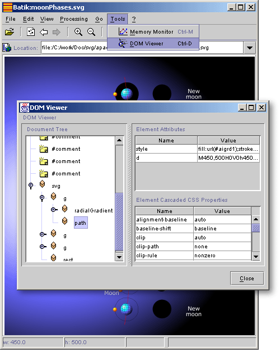
Task: Click the Document Tree scroll down arrow
Action: click(119, 257)
